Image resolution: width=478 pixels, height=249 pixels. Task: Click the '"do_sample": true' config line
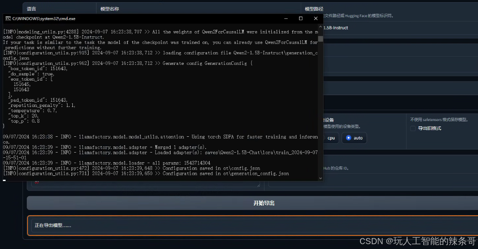pyautogui.click(x=32, y=74)
